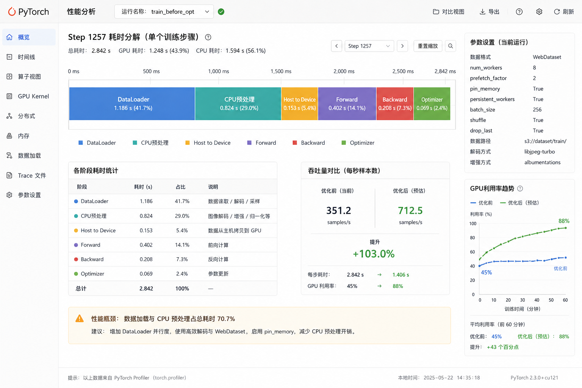Toggle DataLoader series in the chart legend

[x=97, y=143]
